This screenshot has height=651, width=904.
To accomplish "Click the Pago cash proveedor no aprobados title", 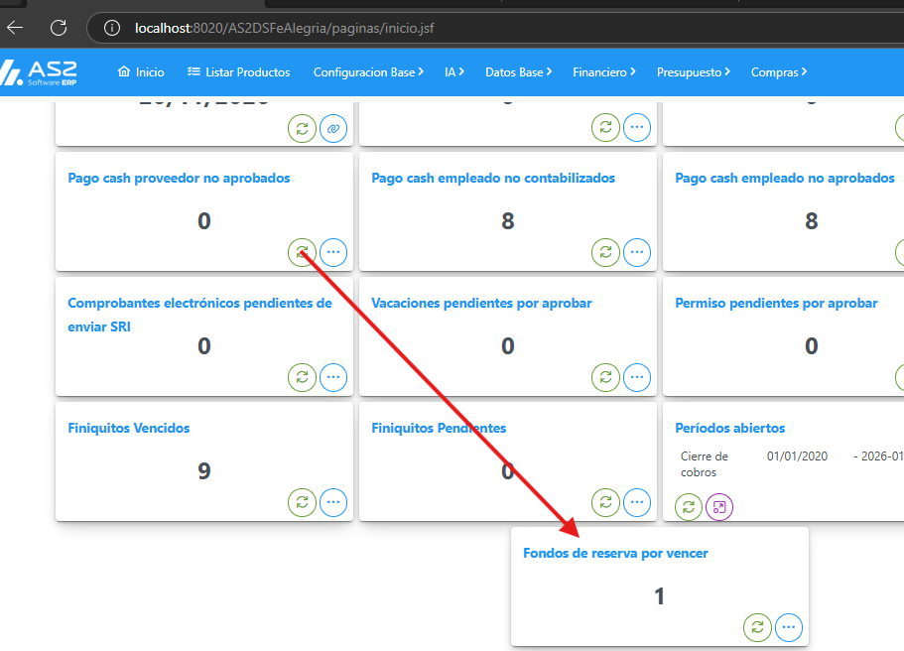I will [x=179, y=179].
